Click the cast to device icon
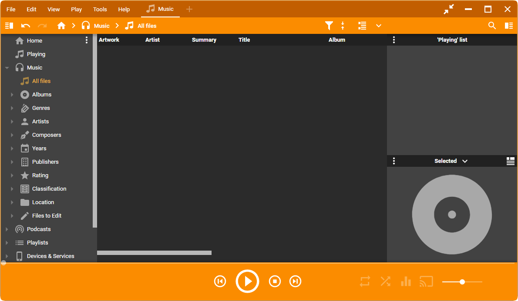 pyautogui.click(x=426, y=281)
